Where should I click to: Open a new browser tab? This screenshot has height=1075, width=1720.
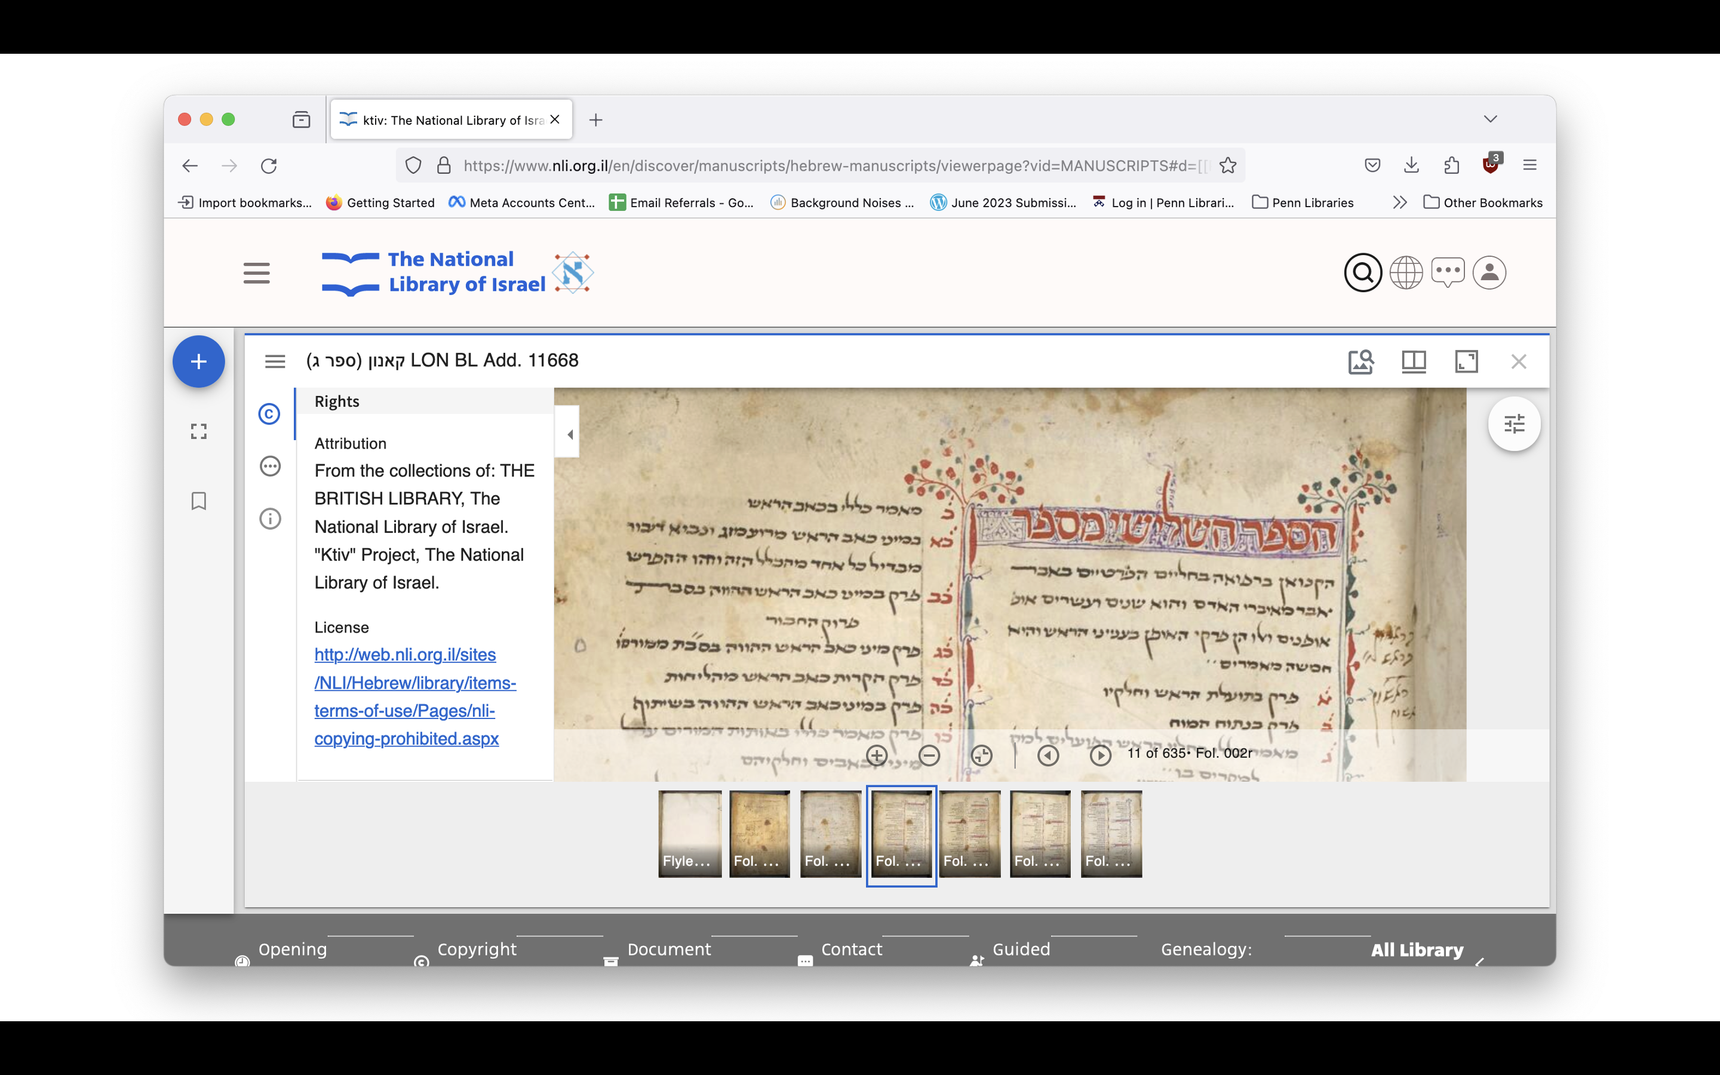595,120
